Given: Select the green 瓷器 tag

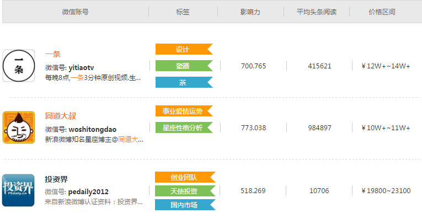Looking at the screenshot, I should point(183,66).
